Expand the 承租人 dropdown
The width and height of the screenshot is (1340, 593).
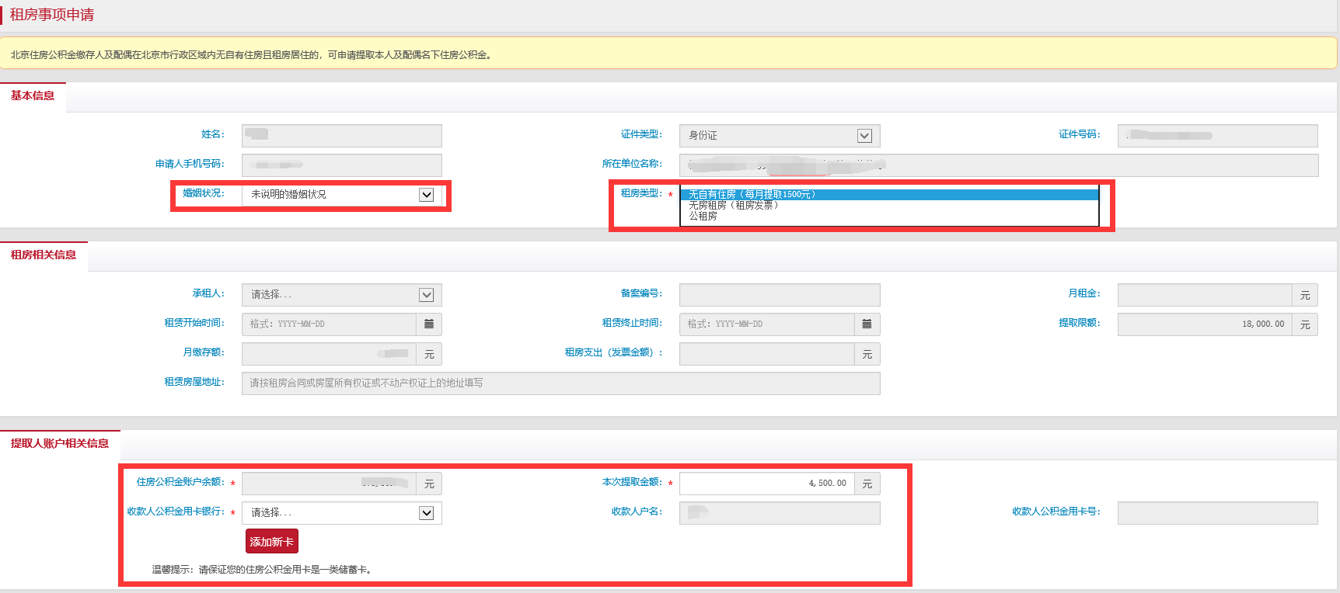426,295
